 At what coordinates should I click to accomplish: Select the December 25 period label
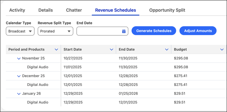point(33,76)
